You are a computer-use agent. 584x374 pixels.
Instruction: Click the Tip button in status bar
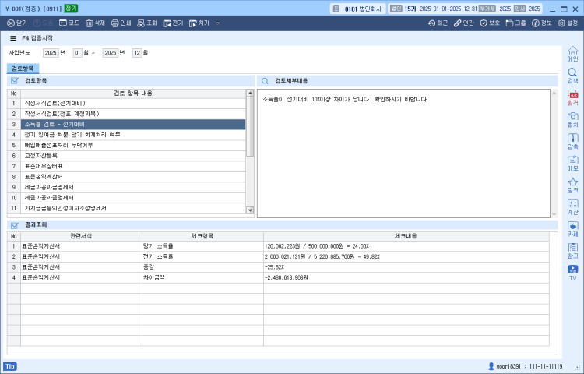coord(10,366)
